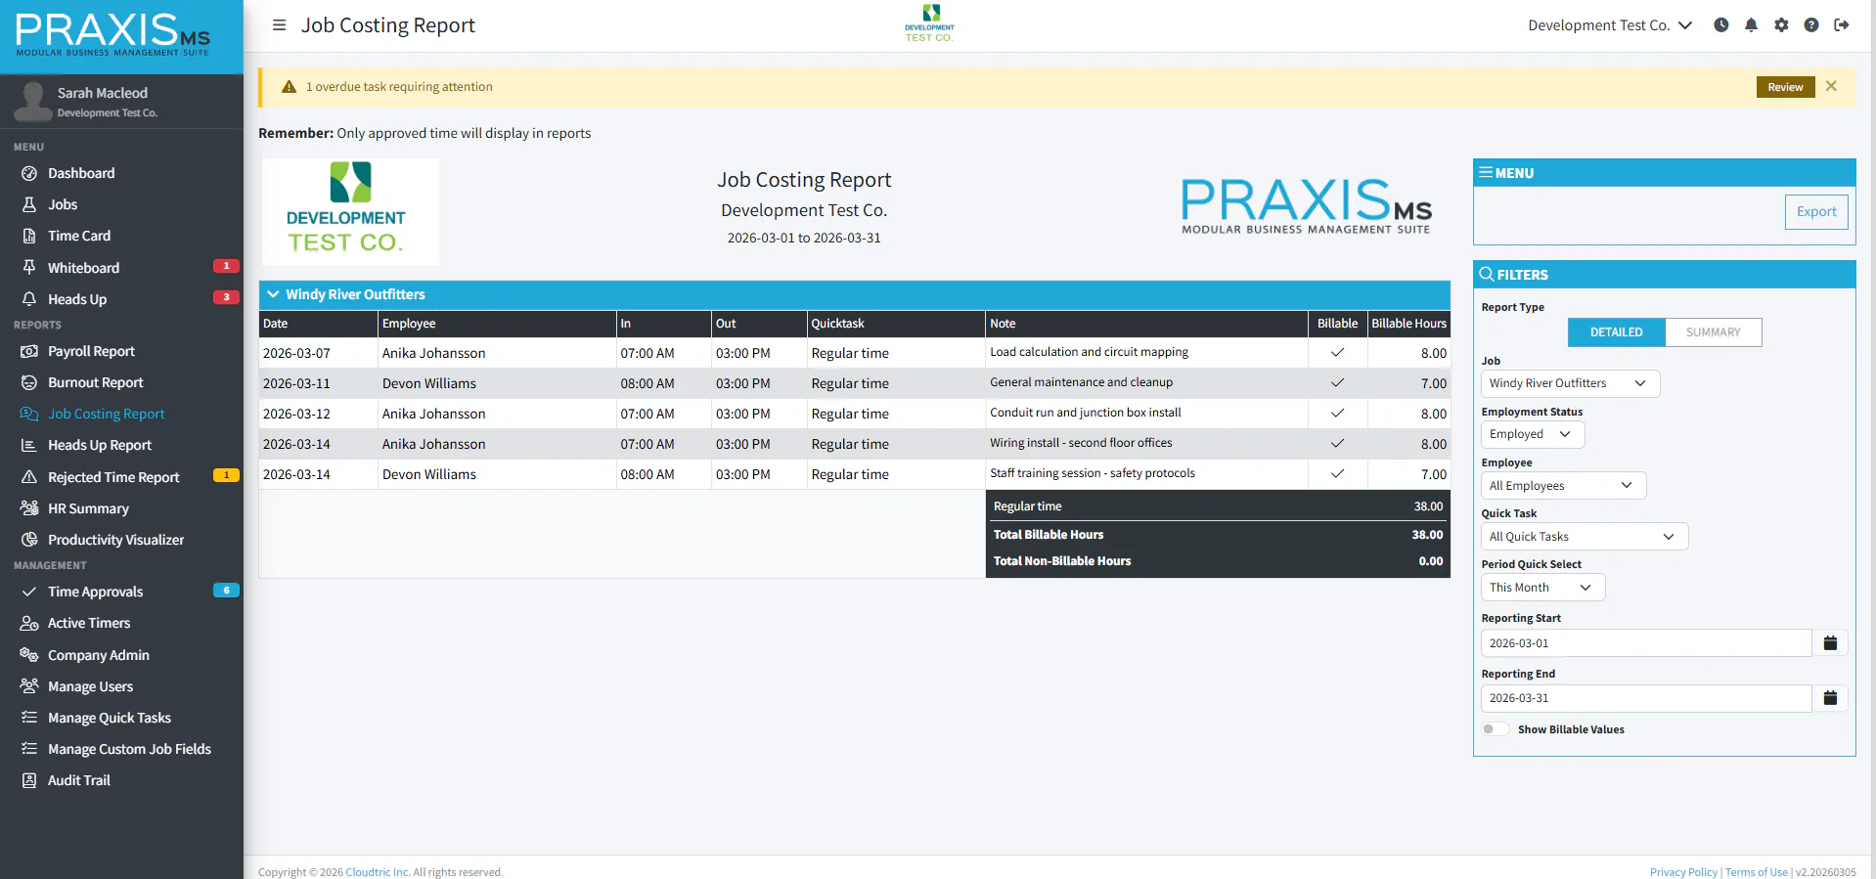
Task: Click the Jobs sidebar icon
Action: tap(29, 204)
